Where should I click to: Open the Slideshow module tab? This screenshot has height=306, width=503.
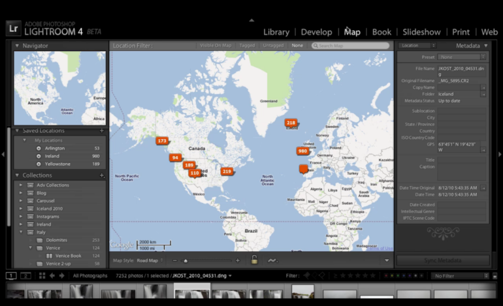tap(421, 32)
